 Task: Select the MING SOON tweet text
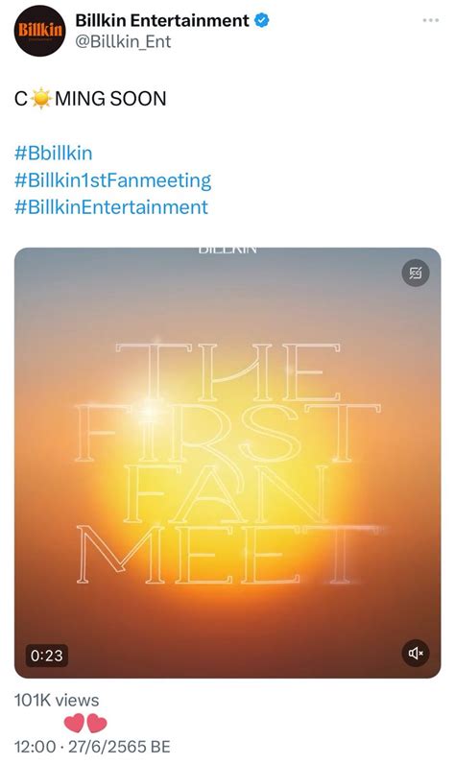110,99
